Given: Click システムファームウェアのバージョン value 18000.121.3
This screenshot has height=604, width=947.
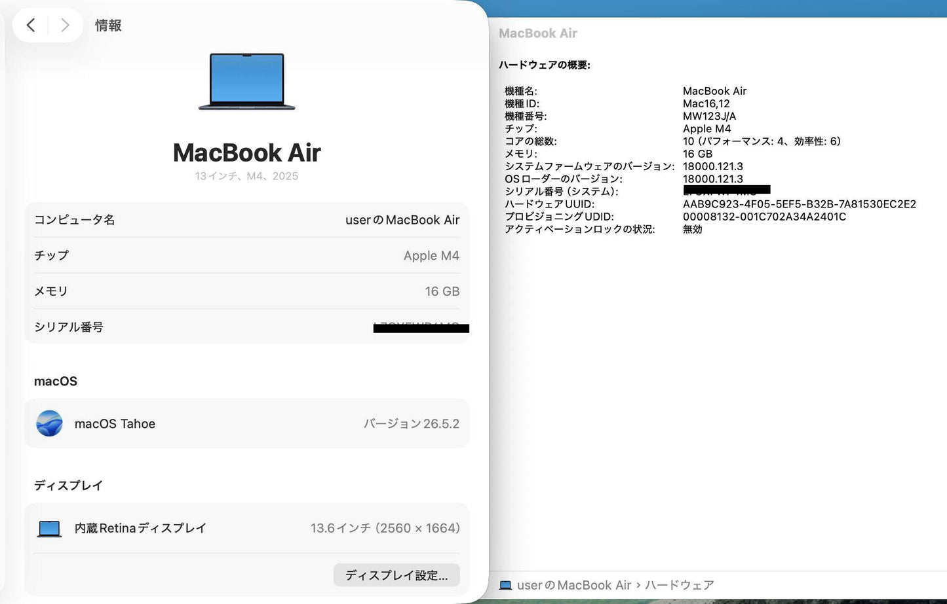Looking at the screenshot, I should click(x=713, y=166).
